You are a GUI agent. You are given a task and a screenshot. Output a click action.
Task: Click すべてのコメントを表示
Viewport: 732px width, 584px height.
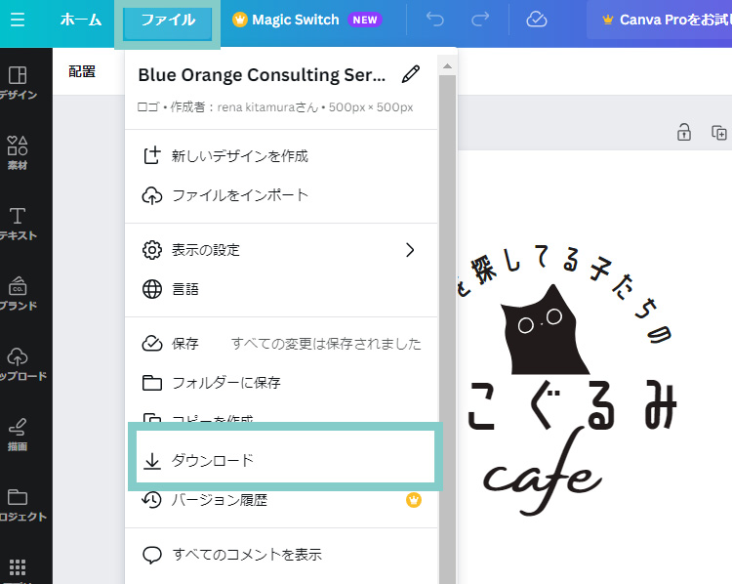coord(281,555)
